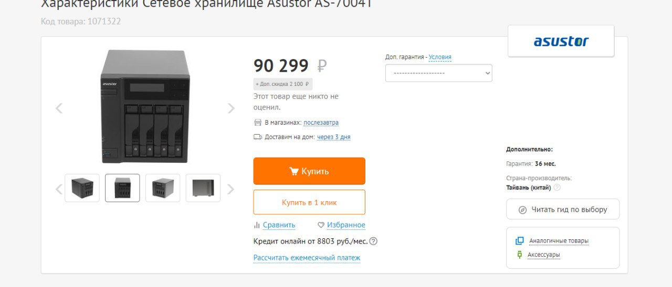Select first product thumbnail image
Screen dimensions: 672x287
82,188
